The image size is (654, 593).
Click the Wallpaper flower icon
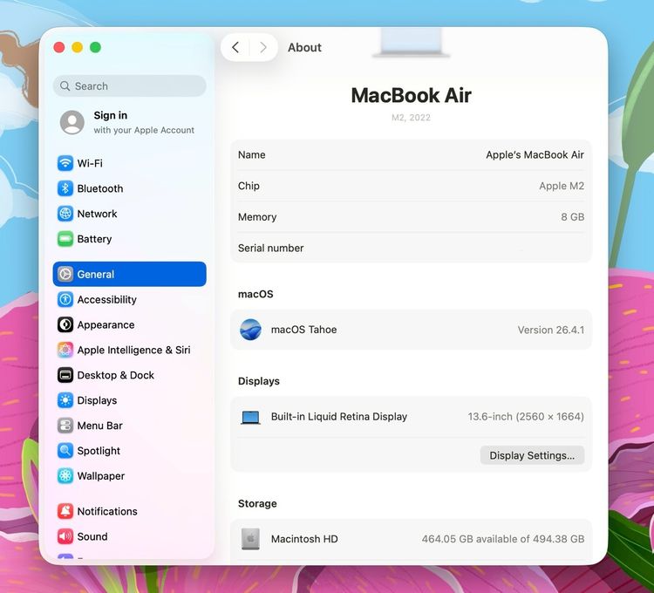[x=65, y=476]
